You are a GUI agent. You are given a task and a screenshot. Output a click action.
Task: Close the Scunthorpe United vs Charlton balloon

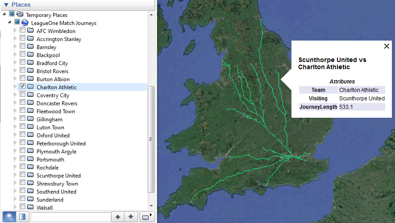coord(387,46)
